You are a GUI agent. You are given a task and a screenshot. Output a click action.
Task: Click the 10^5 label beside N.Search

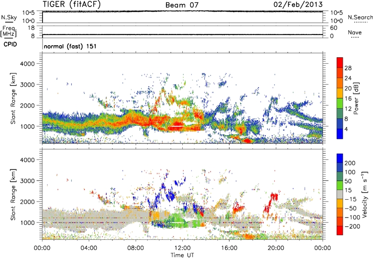point(336,13)
